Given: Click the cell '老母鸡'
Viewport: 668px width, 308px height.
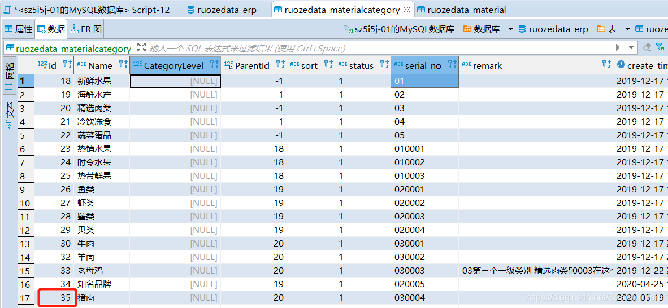Looking at the screenshot, I should (101, 271).
